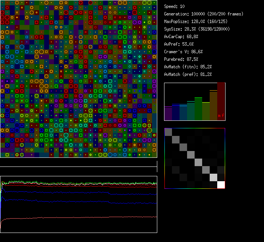
Task: Select the Generation counter text
Action: [204, 14]
